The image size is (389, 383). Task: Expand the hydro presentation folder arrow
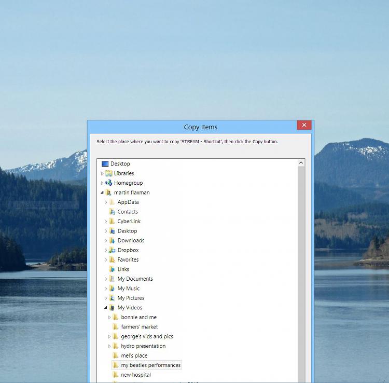tap(109, 346)
